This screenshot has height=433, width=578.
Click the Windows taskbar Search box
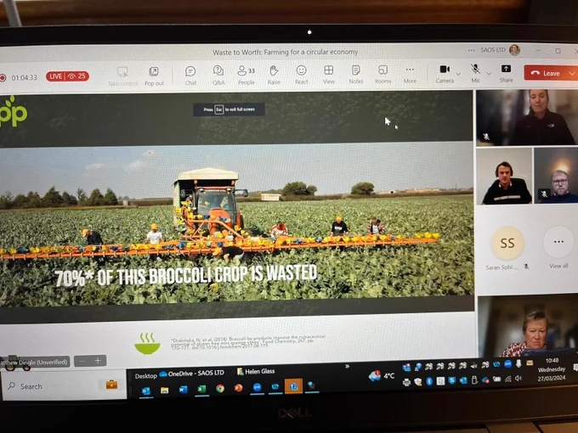pos(64,385)
